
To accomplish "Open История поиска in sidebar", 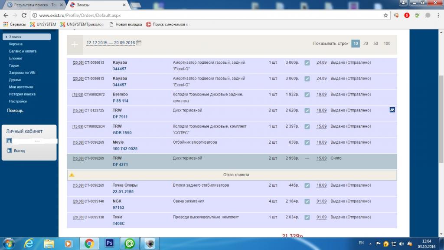I will pos(22,94).
